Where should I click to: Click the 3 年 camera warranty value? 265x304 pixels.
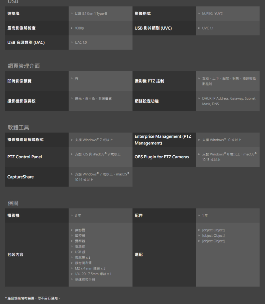pos(78,216)
